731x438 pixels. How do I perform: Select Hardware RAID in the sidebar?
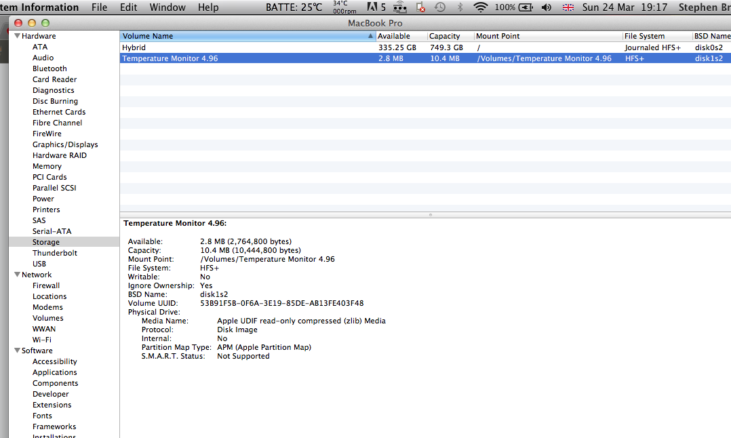(x=59, y=155)
